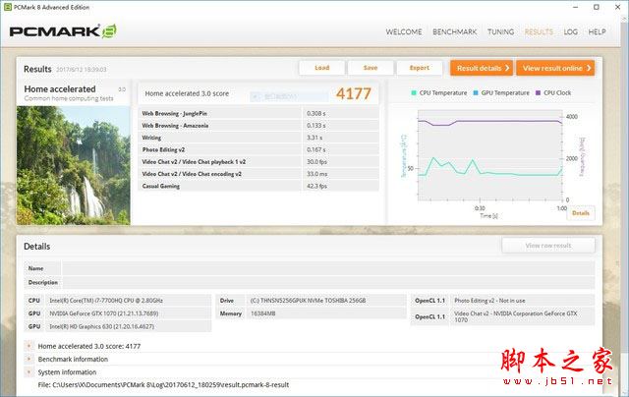Click the CPU Clock legend label
629x397 pixels.
coord(557,92)
